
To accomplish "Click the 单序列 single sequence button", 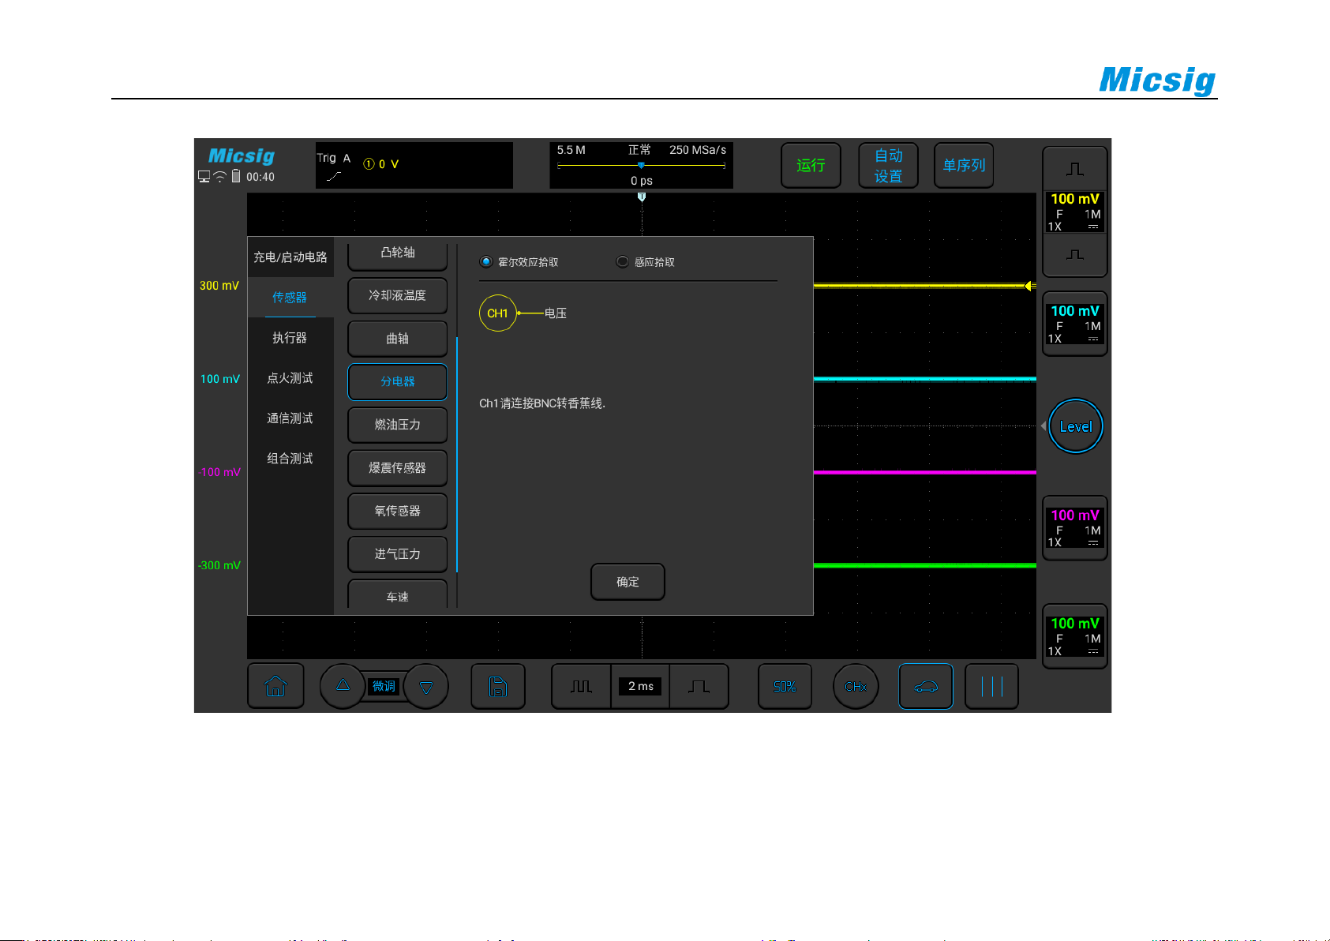I will coord(964,165).
